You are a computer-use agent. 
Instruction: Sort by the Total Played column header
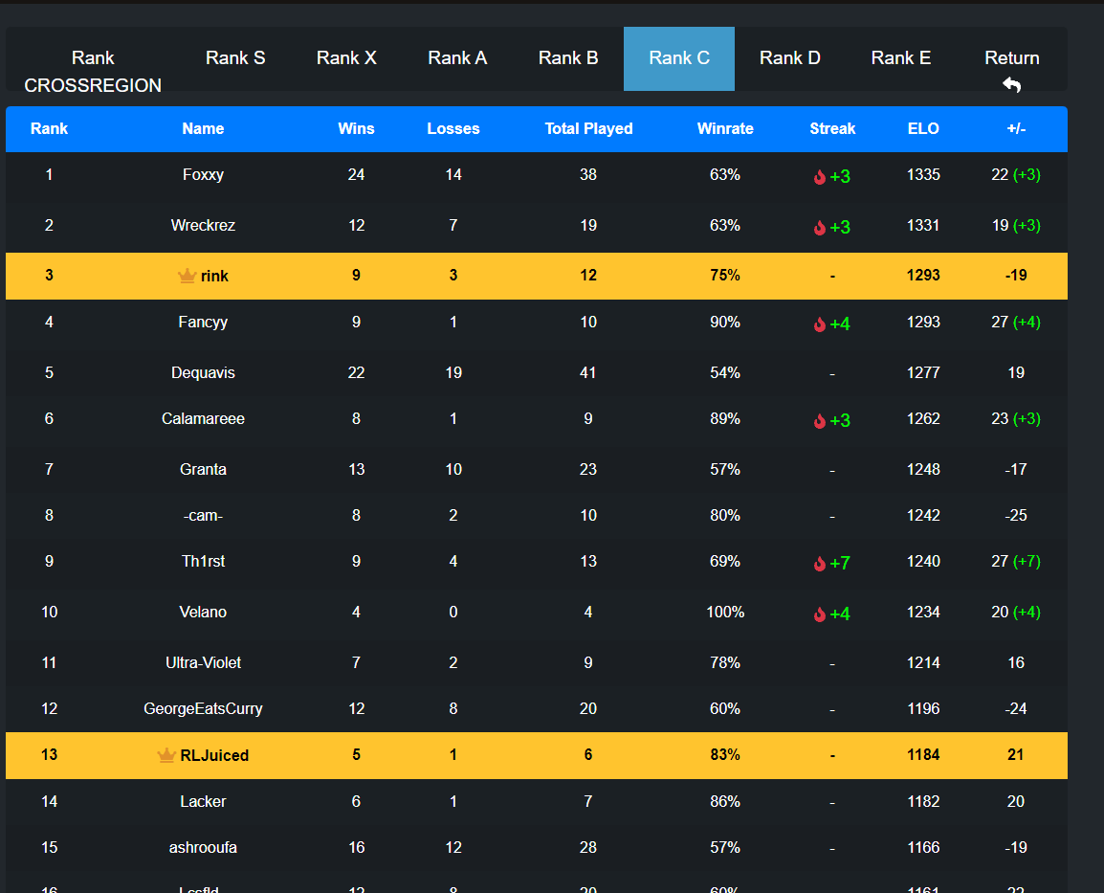pyautogui.click(x=588, y=129)
